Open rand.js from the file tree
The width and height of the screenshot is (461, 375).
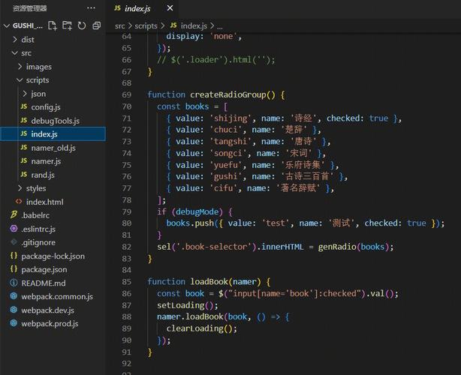[43, 175]
